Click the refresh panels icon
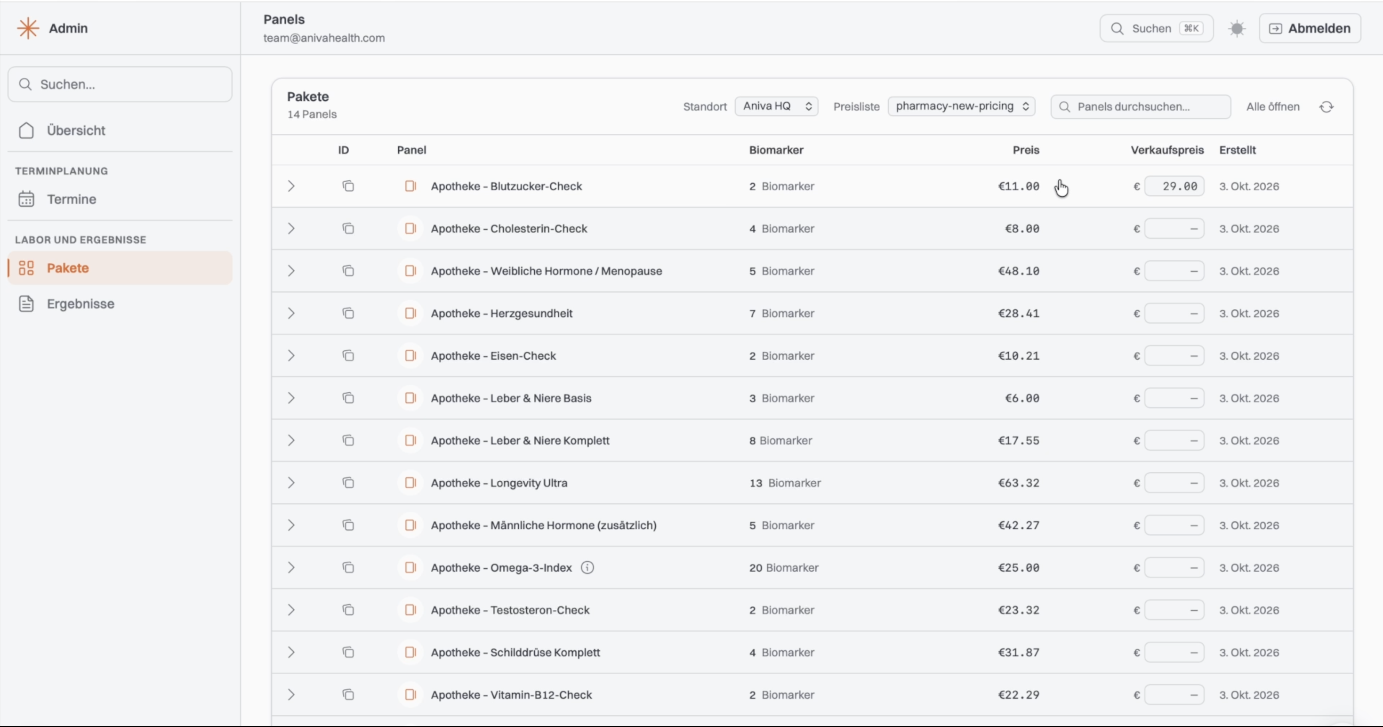Viewport: 1383px width, 727px height. pyautogui.click(x=1326, y=107)
